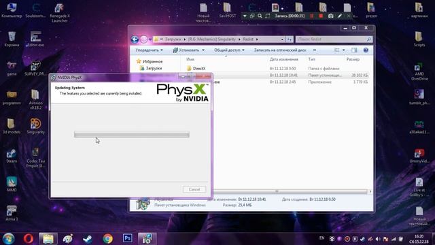This screenshot has height=245, width=435.
Task: Click the recorder window capture icon
Action: (x=252, y=16)
